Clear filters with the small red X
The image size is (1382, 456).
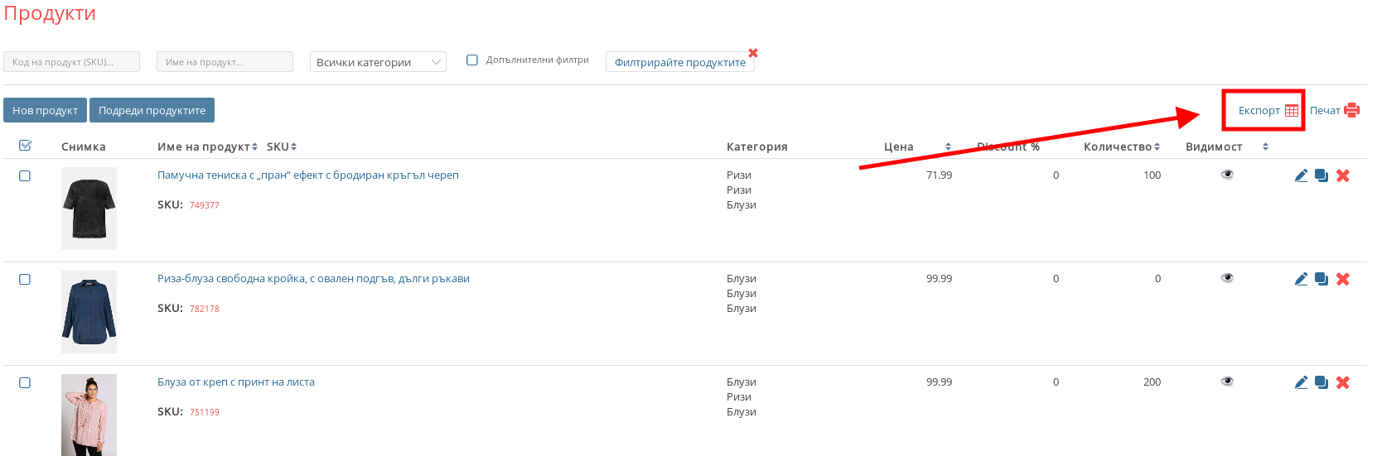tap(753, 53)
